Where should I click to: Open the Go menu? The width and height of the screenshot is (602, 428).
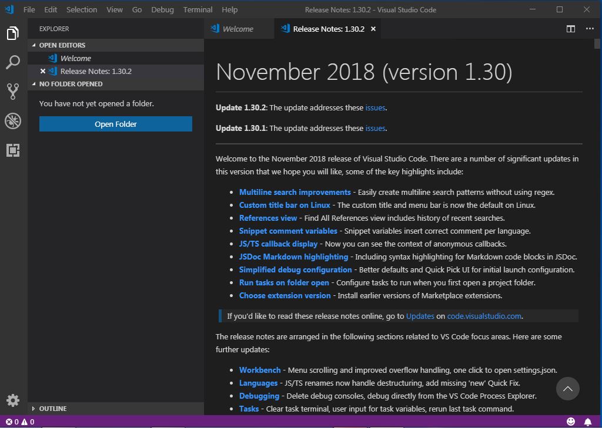pyautogui.click(x=137, y=9)
